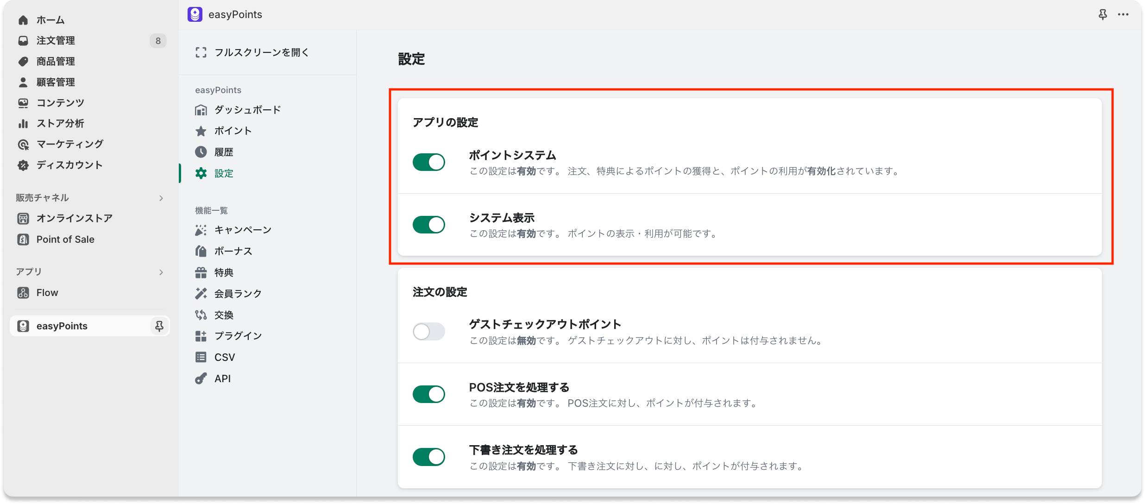Click the API key icon
Viewport: 1145px width, 504px height.
pos(201,379)
